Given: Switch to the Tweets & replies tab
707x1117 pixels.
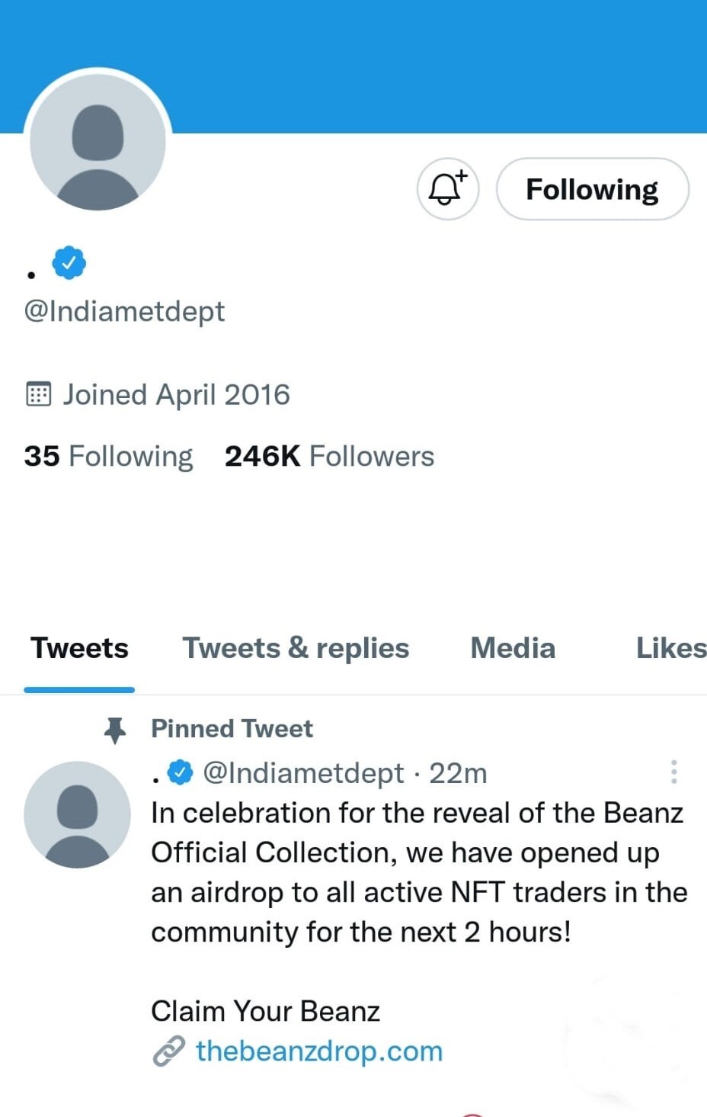Looking at the screenshot, I should [x=296, y=648].
